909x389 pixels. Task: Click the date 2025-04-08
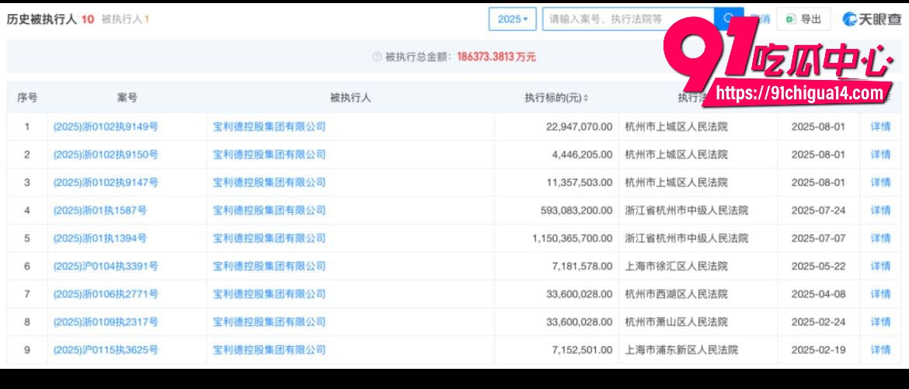coord(819,294)
